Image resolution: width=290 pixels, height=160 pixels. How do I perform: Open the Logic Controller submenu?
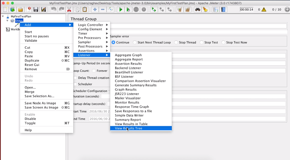92,25
